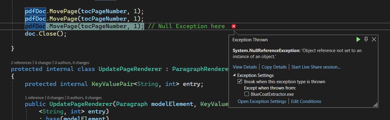Screen dimensions: 390x120
Task: Grab the popup's resize grip corner
Action: click(375, 105)
